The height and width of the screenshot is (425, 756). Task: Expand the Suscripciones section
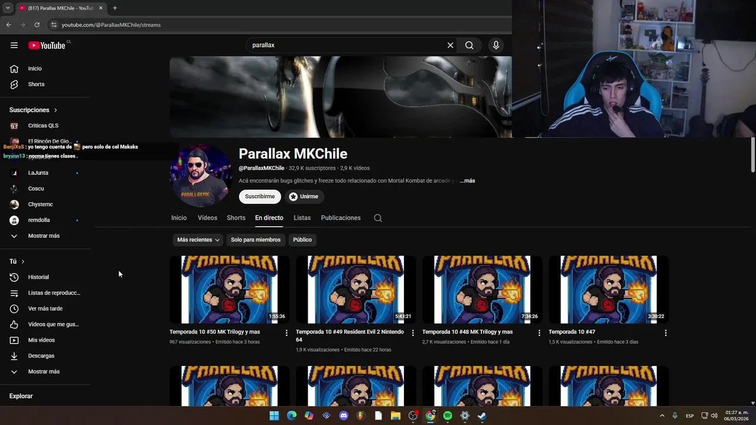[33, 110]
